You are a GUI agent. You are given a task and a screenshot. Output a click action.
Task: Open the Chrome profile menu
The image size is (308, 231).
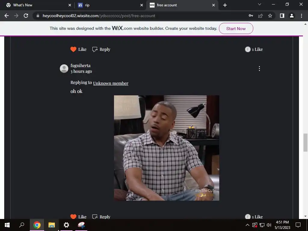[x=292, y=16]
